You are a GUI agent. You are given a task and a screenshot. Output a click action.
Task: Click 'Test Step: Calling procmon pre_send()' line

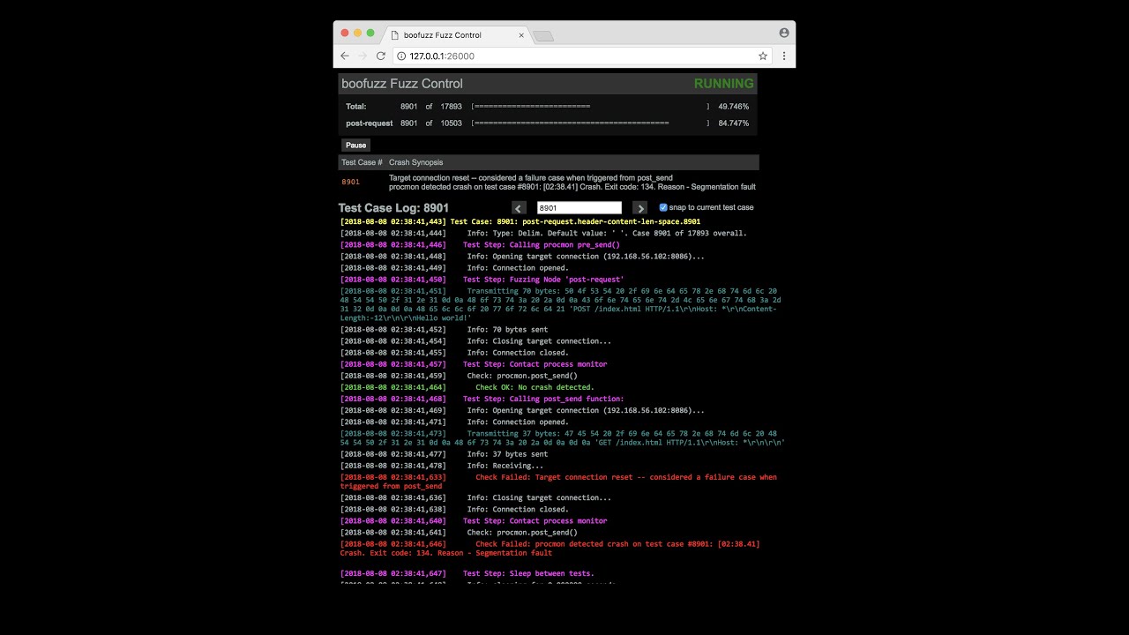click(x=480, y=245)
